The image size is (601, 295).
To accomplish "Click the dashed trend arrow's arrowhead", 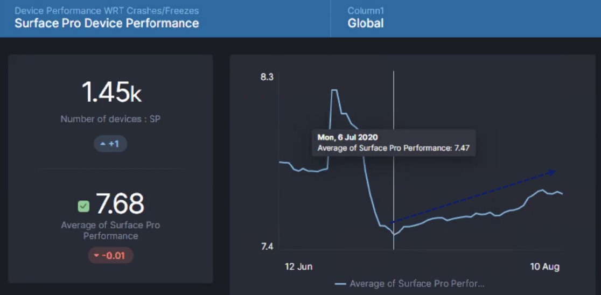I will [551, 172].
